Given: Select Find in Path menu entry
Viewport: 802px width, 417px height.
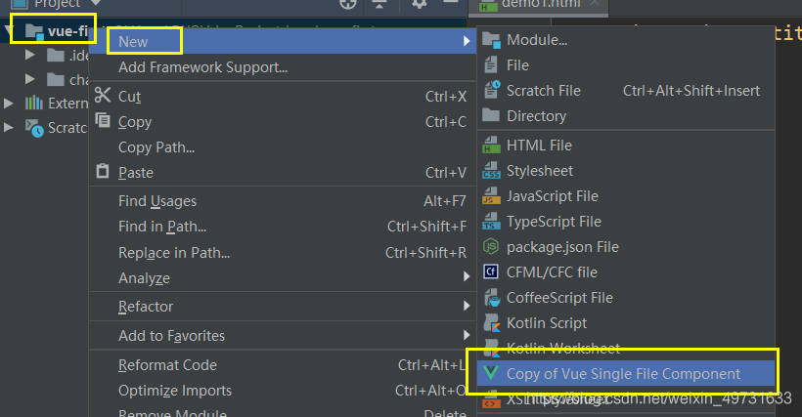Looking at the screenshot, I should point(162,227).
